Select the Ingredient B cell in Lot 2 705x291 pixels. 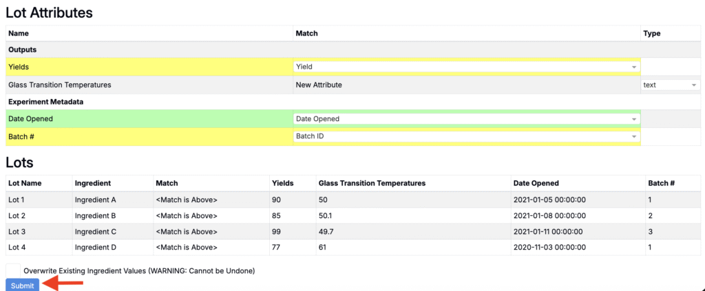(x=95, y=215)
